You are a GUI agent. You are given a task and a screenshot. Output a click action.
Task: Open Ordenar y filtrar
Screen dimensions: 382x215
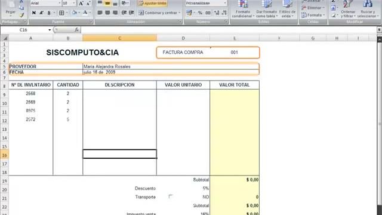tap(348, 10)
